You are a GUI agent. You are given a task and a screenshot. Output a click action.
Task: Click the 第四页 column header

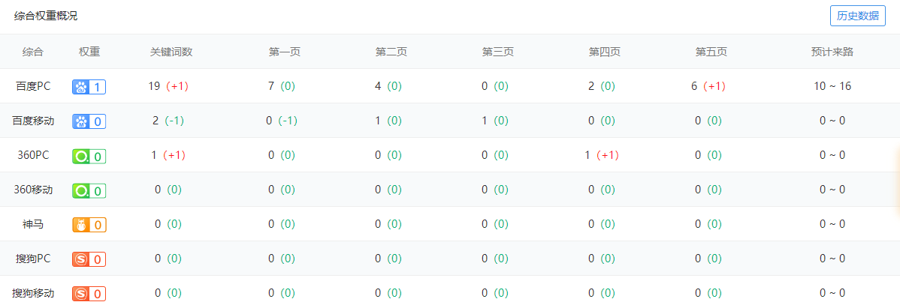pos(605,52)
